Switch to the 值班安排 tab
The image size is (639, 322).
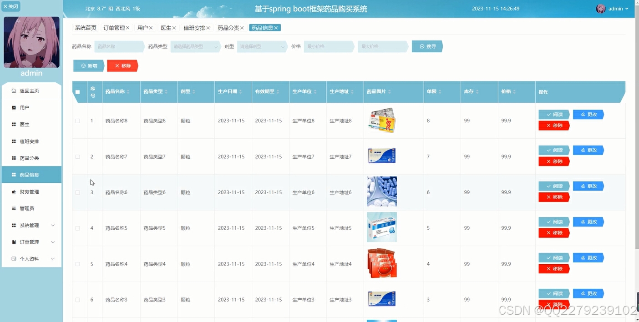[194, 27]
